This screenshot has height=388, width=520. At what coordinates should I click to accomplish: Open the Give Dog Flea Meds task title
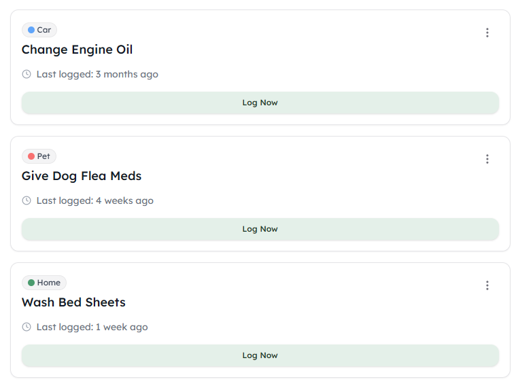click(82, 176)
